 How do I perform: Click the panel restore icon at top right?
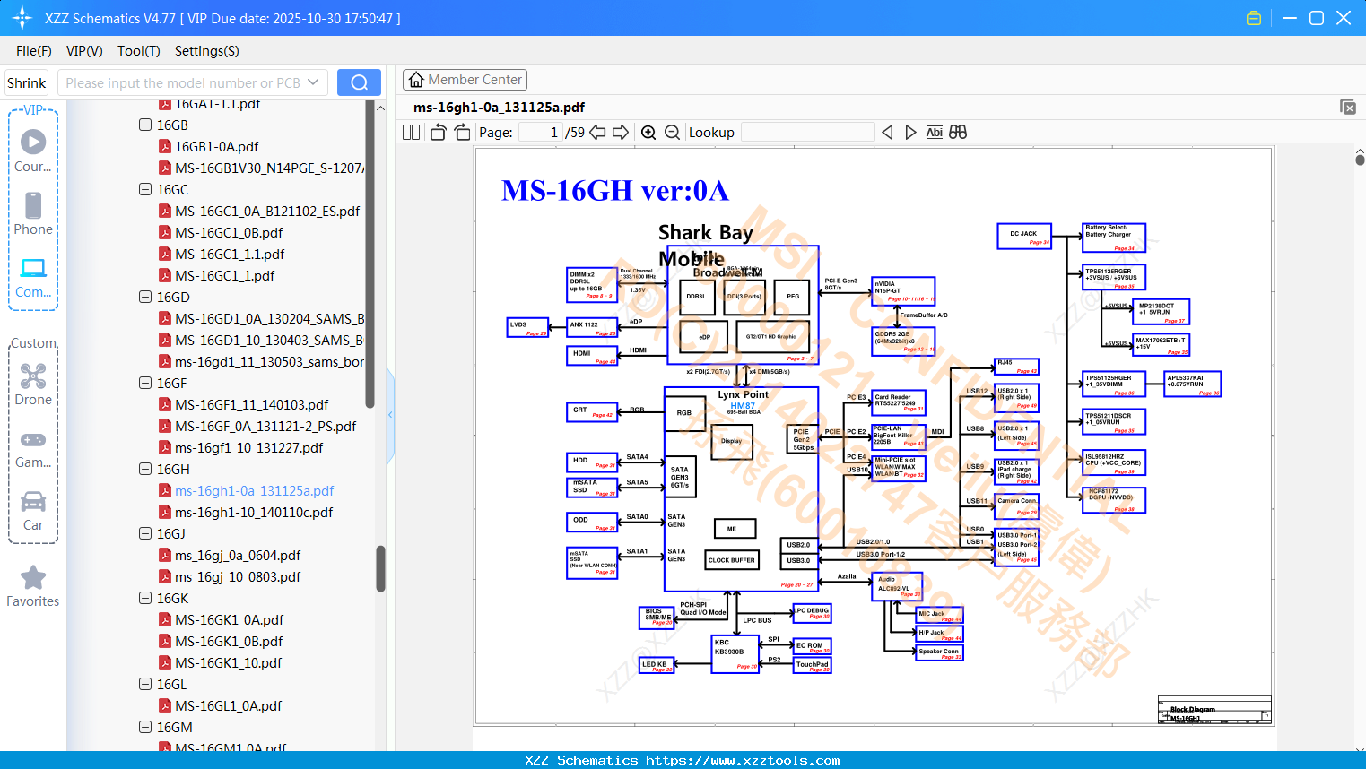[1348, 107]
